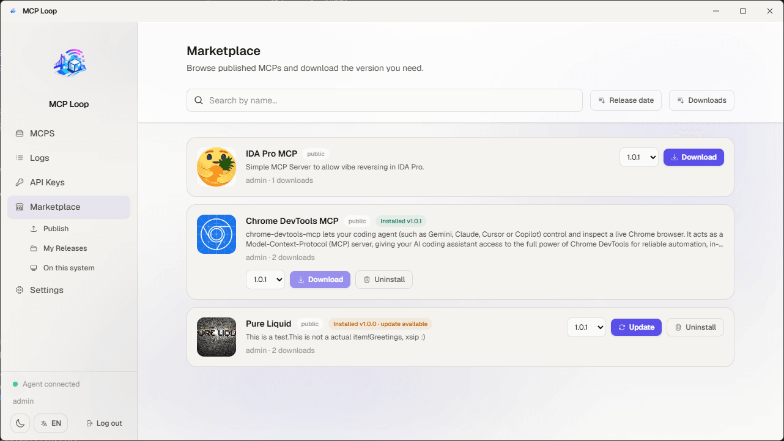The image size is (784, 441).
Task: Click the Pure Liquid public badge
Action: coord(310,324)
